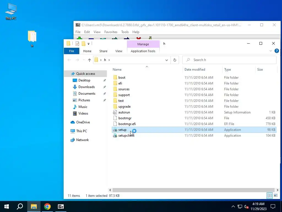
Task: Select the autorun setup information file
Action: [x=194, y=112]
